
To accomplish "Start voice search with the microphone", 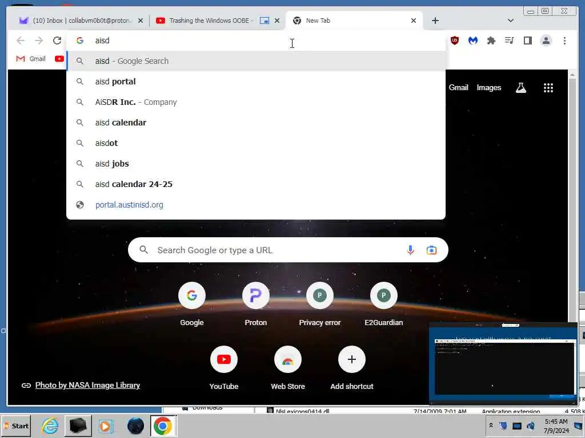I will pyautogui.click(x=410, y=250).
